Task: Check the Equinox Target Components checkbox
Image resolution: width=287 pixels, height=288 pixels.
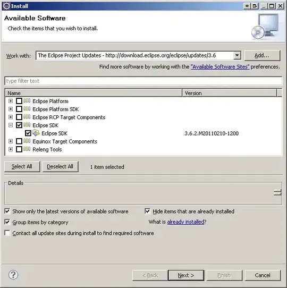Action: click(x=19, y=141)
